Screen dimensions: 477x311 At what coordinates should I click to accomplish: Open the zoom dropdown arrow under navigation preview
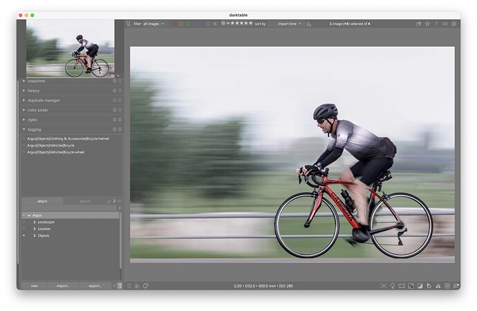118,76
